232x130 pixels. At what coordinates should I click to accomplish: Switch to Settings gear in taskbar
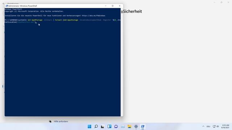pos(136,126)
